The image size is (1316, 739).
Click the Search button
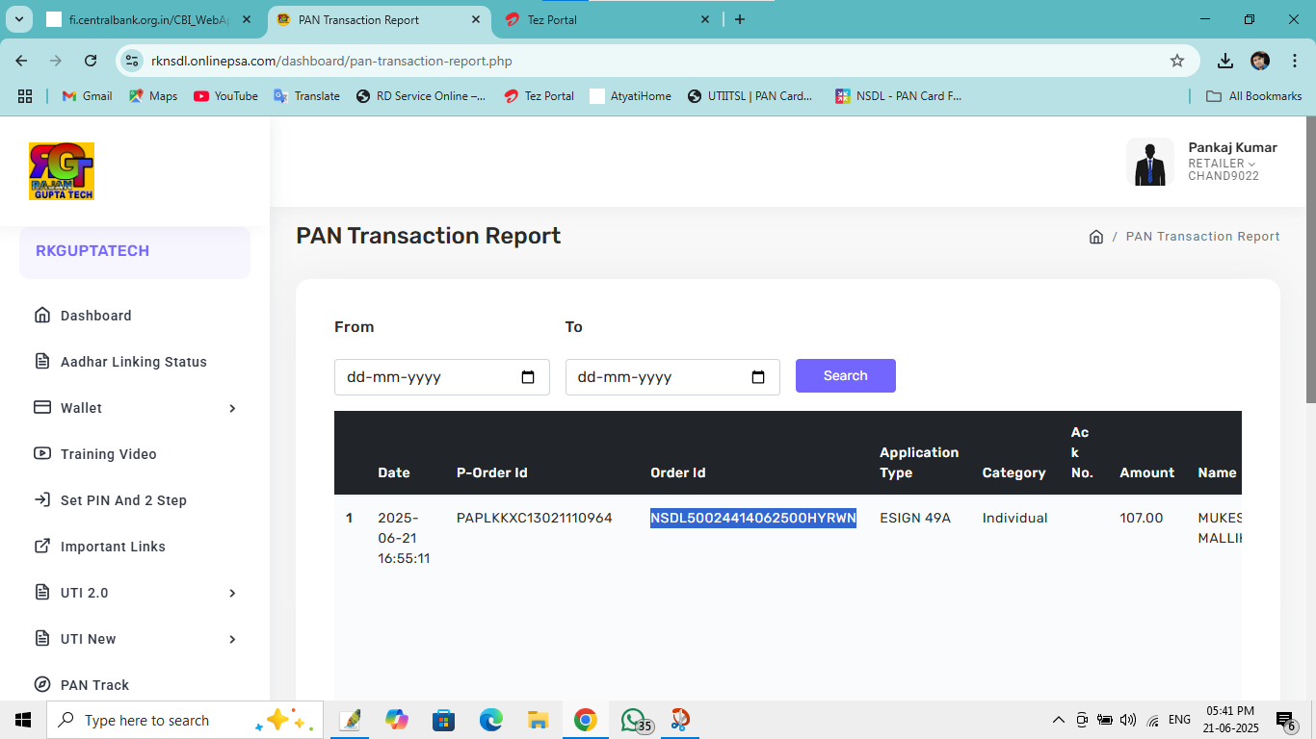point(845,376)
